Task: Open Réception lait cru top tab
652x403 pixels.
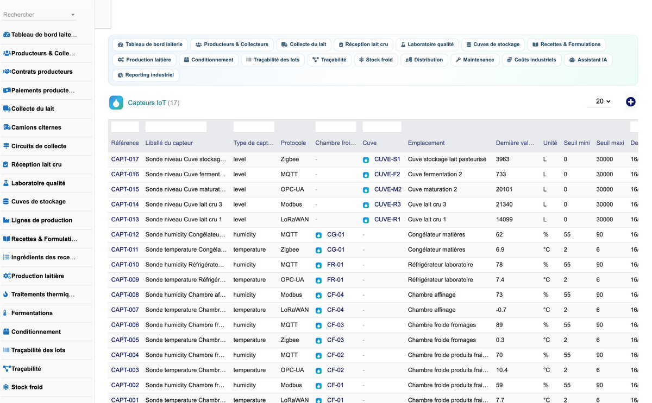Action: point(363,44)
